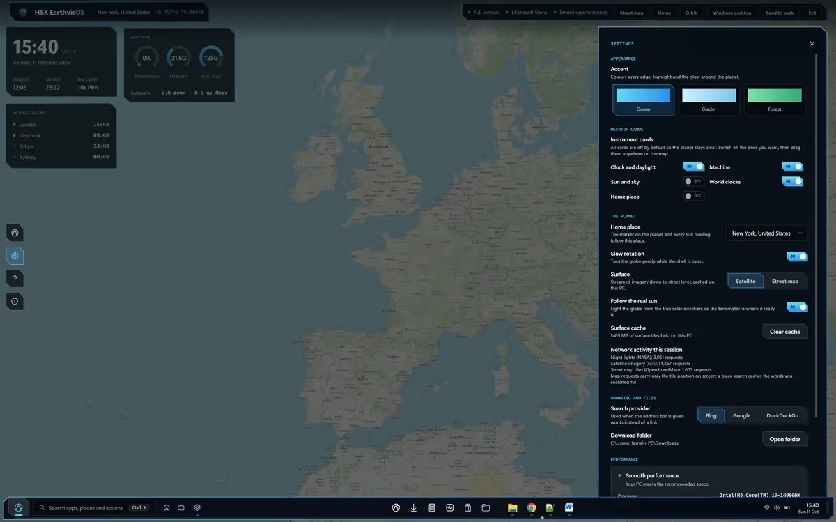Image resolution: width=836 pixels, height=522 pixels.
Task: Open the green notepad app in the dock
Action: (550, 507)
